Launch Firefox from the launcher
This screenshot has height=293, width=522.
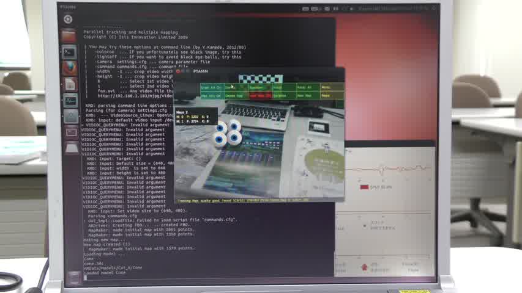(70, 68)
